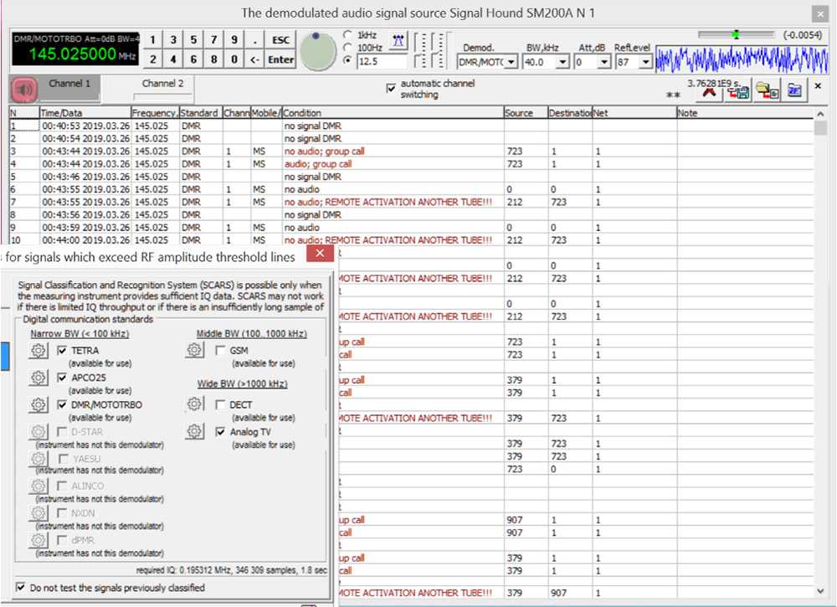Select the 1kHz step radio button
837x607 pixels.
(x=348, y=34)
